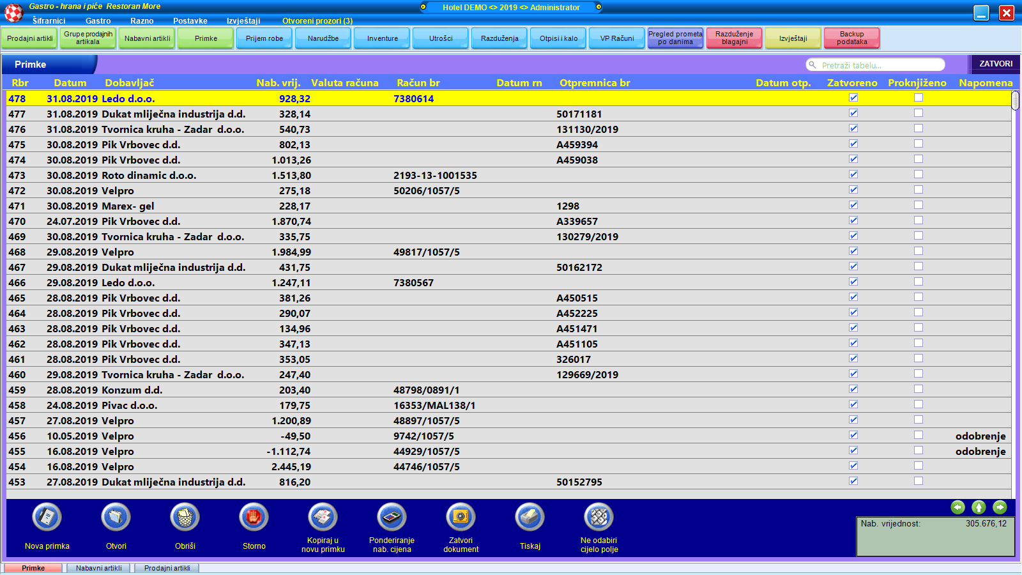Expand the Otvoreni prozori (3) menu

317,21
